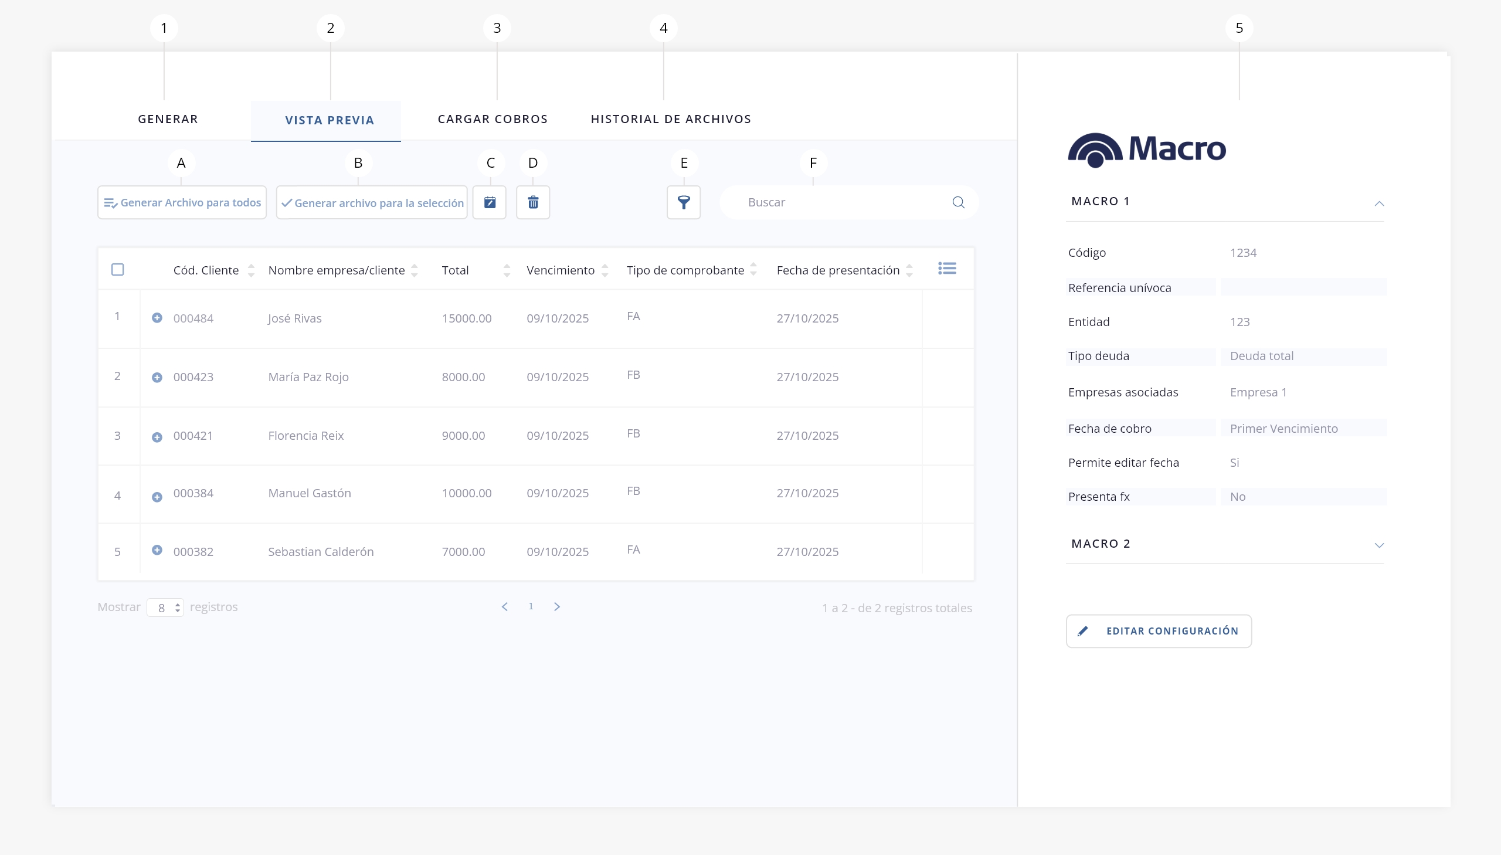Check the select-all checkbox in table header
The height and width of the screenshot is (855, 1501).
[117, 270]
